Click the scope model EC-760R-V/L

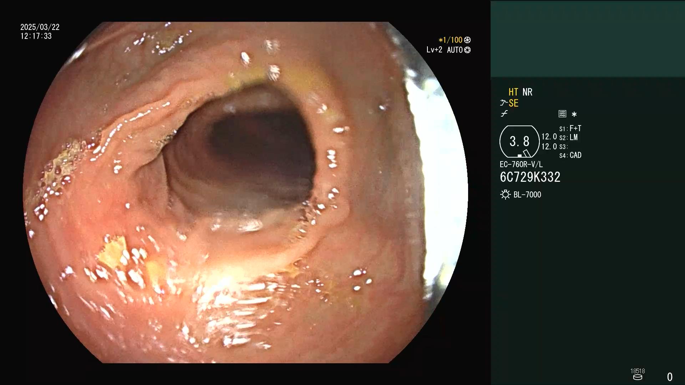point(521,164)
